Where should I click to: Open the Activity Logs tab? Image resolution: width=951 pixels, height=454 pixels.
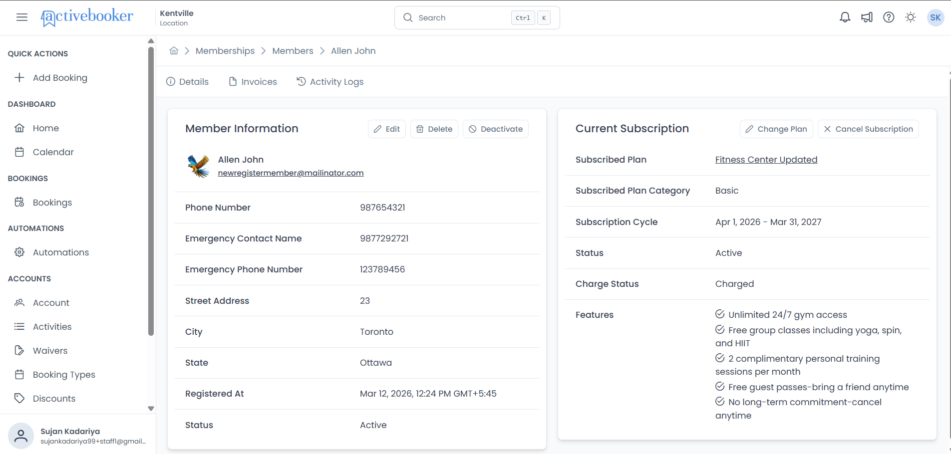point(330,82)
